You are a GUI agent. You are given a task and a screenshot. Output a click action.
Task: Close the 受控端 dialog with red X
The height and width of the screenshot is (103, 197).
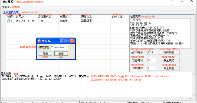pyautogui.click(x=73, y=41)
